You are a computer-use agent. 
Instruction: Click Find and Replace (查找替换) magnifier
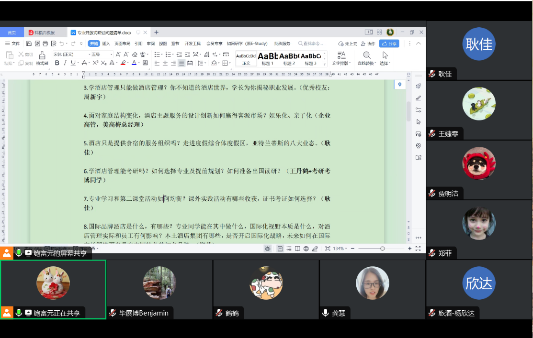pos(366,55)
